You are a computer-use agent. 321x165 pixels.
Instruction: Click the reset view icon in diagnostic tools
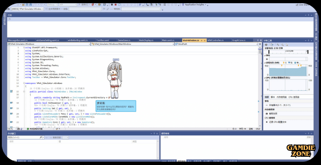287,44
